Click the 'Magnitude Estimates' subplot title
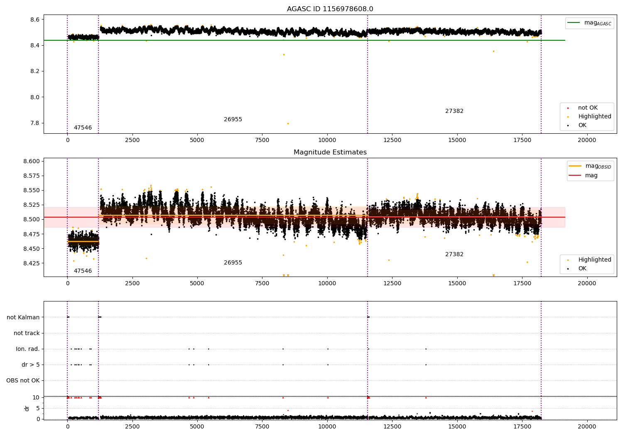Screen dimensions: 623x436 [330, 152]
